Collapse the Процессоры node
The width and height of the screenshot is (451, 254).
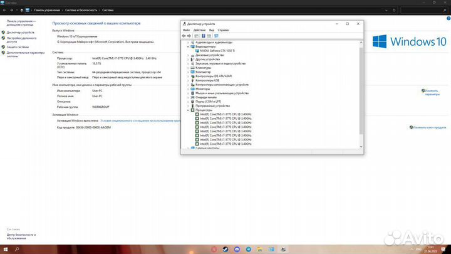(x=188, y=110)
